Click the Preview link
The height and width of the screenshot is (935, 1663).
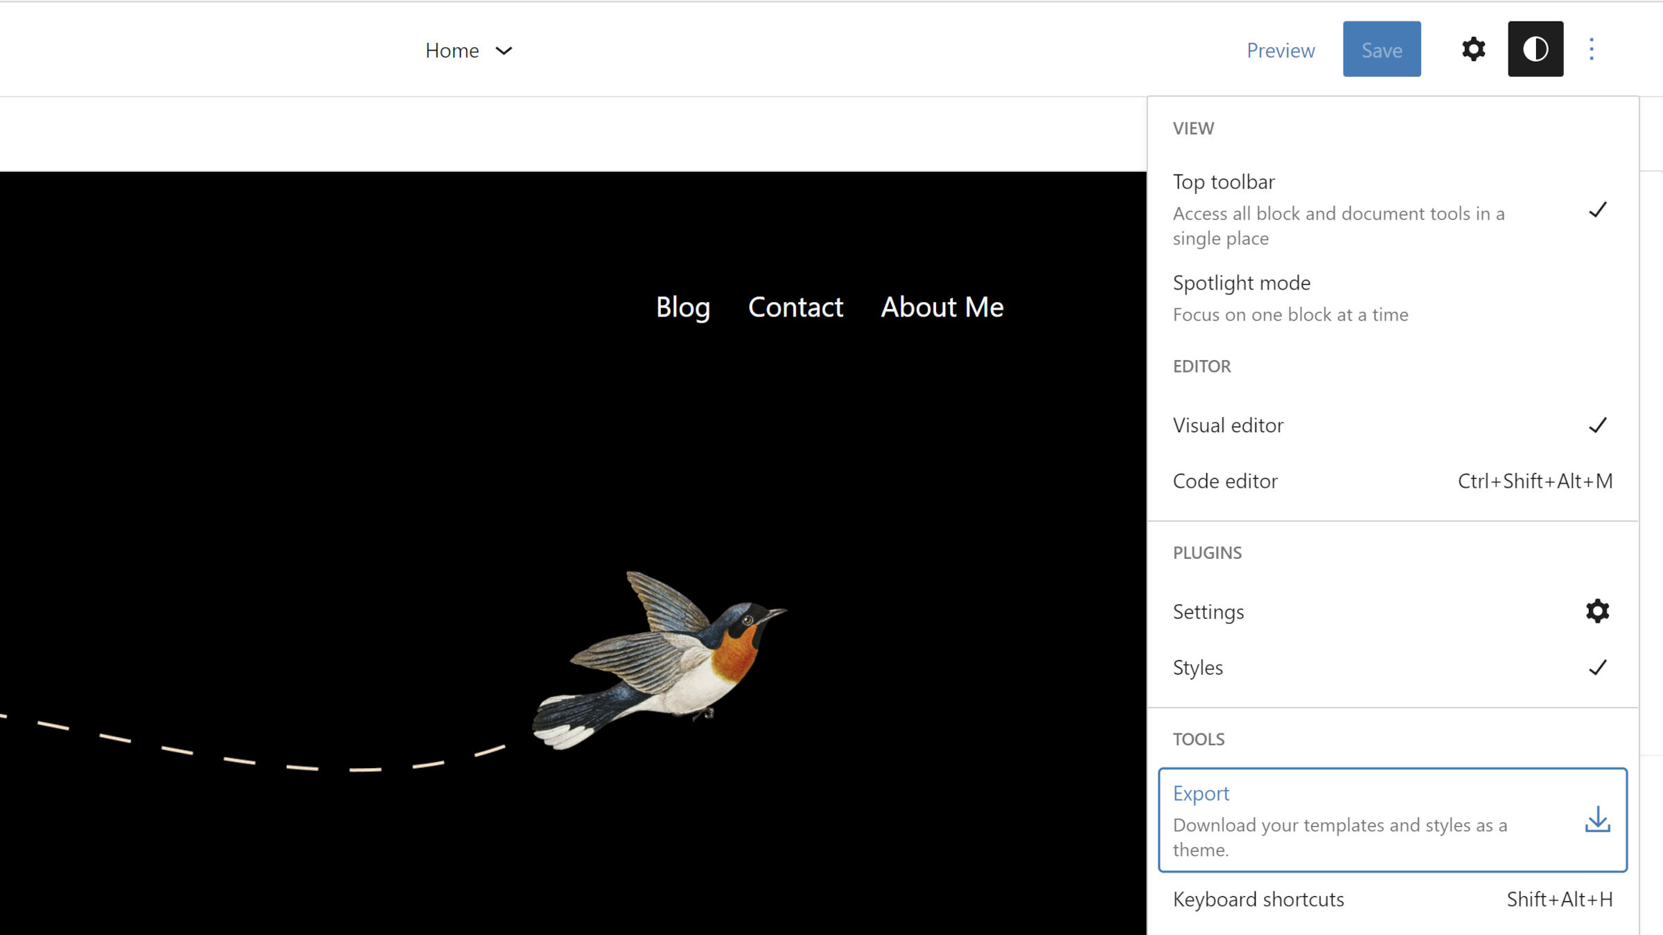pos(1281,51)
